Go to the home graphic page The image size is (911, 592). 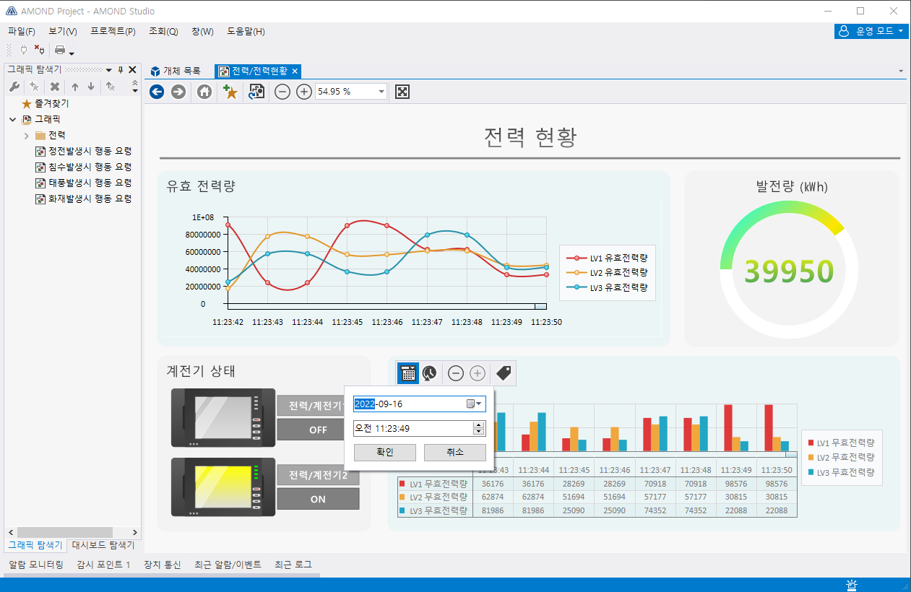click(204, 92)
